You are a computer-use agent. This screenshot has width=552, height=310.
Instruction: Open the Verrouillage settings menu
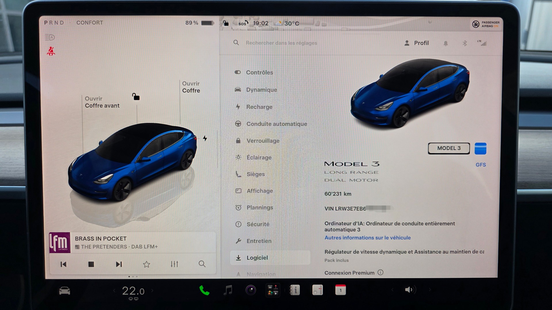(x=257, y=141)
